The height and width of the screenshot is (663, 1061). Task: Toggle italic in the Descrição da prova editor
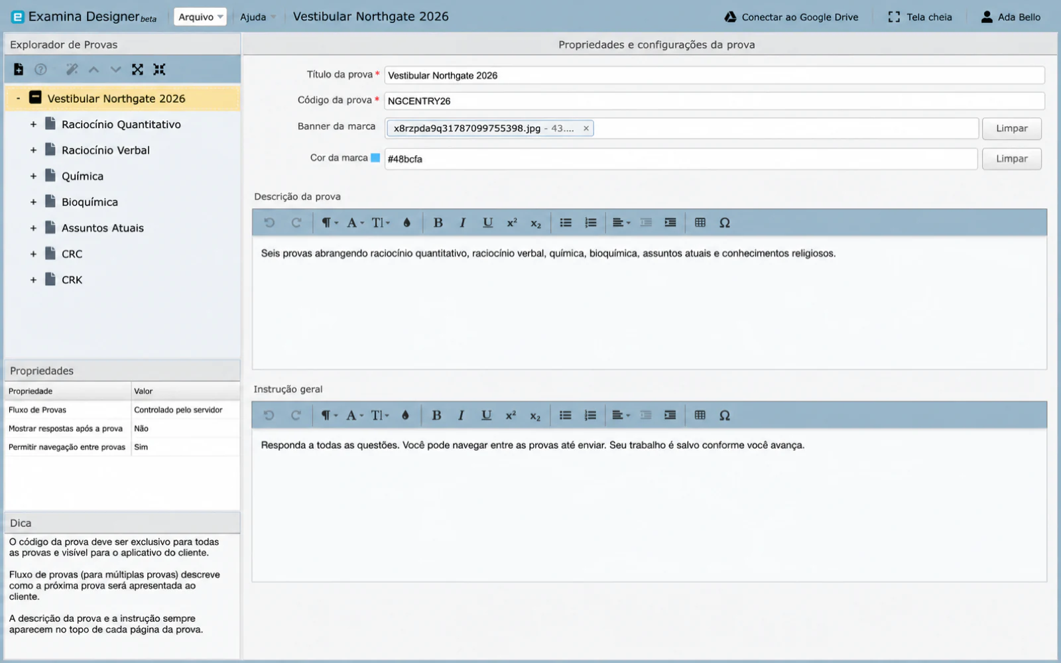point(462,223)
